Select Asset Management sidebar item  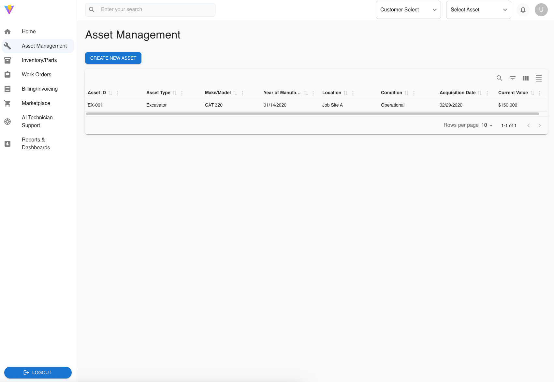pyautogui.click(x=38, y=46)
